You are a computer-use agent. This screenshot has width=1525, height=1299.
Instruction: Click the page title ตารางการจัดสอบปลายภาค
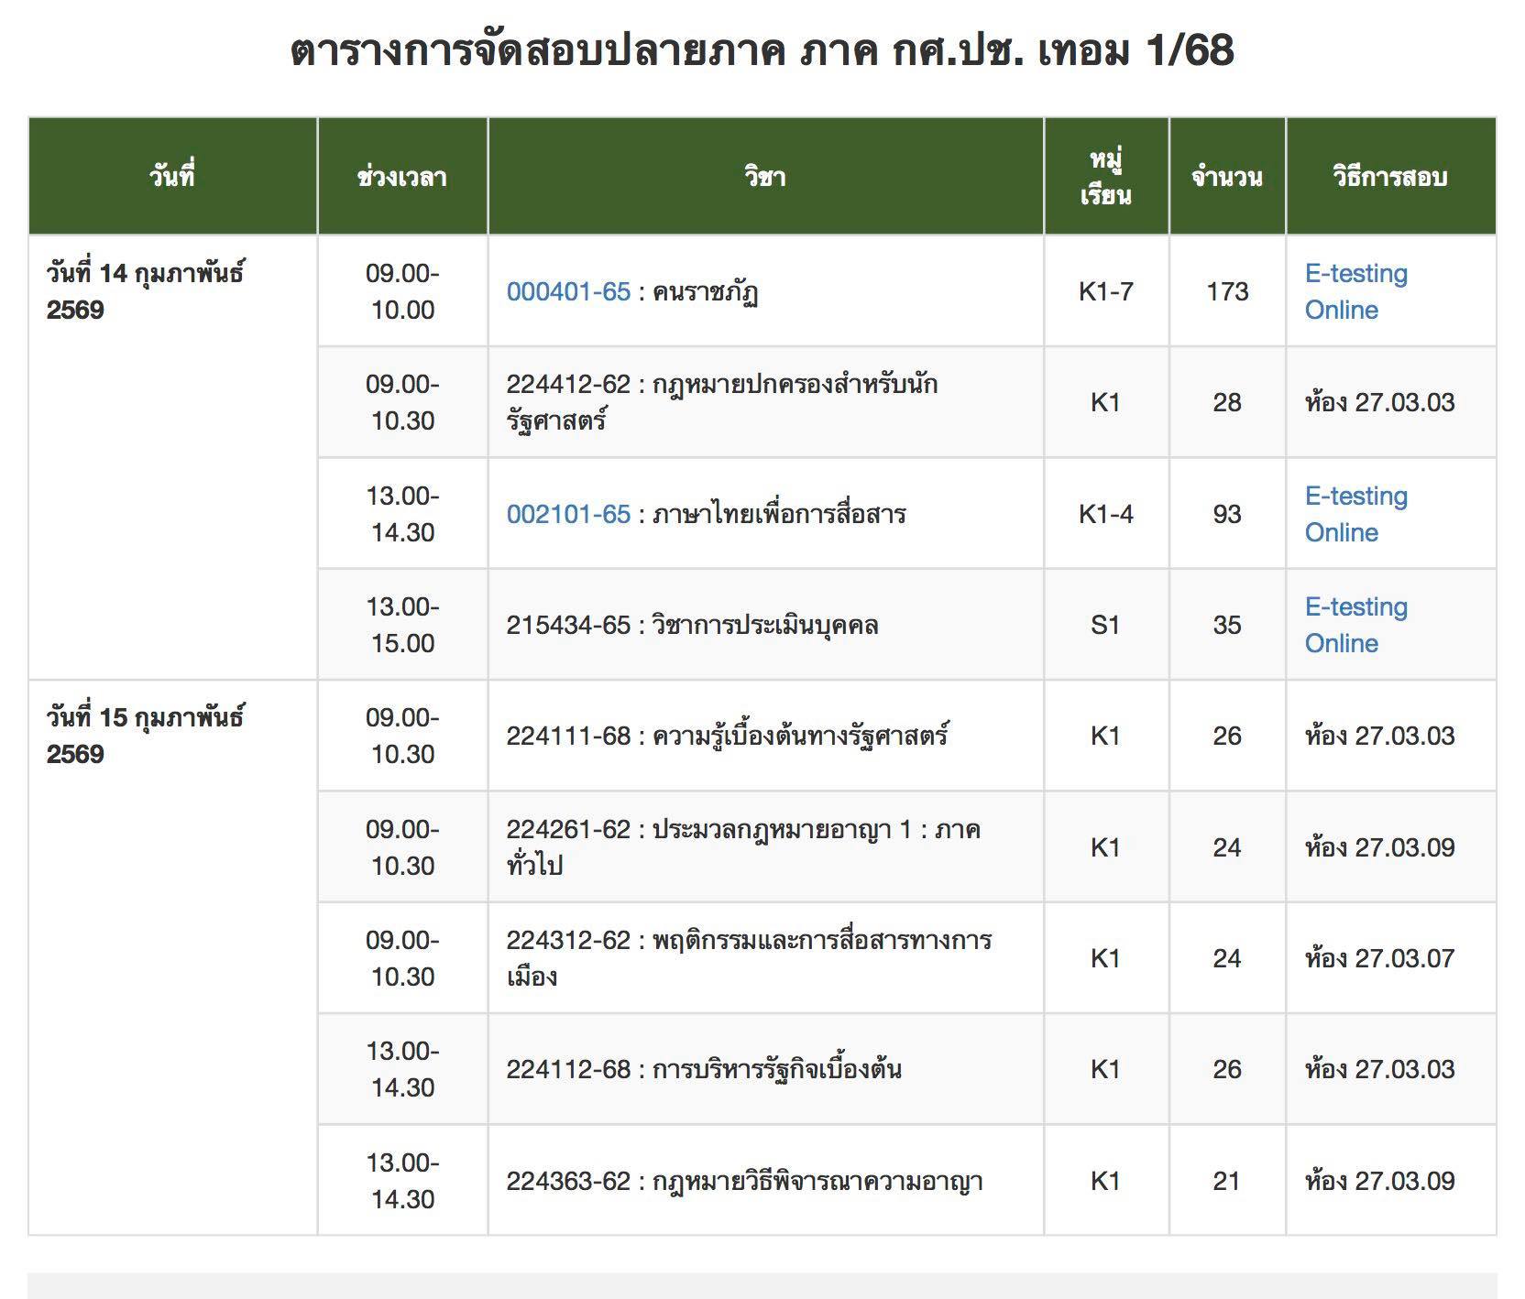pyautogui.click(x=762, y=55)
